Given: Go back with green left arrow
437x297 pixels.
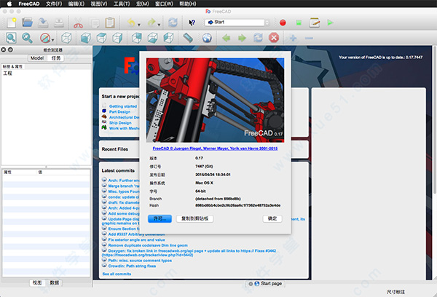Looking at the screenshot, I should 227,38.
